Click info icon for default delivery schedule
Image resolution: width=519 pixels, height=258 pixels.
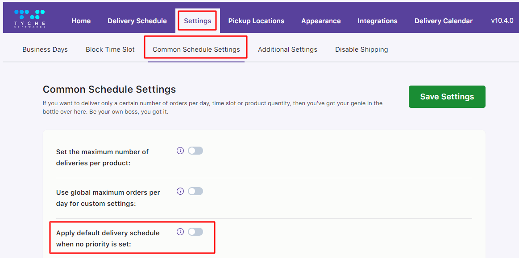(180, 232)
